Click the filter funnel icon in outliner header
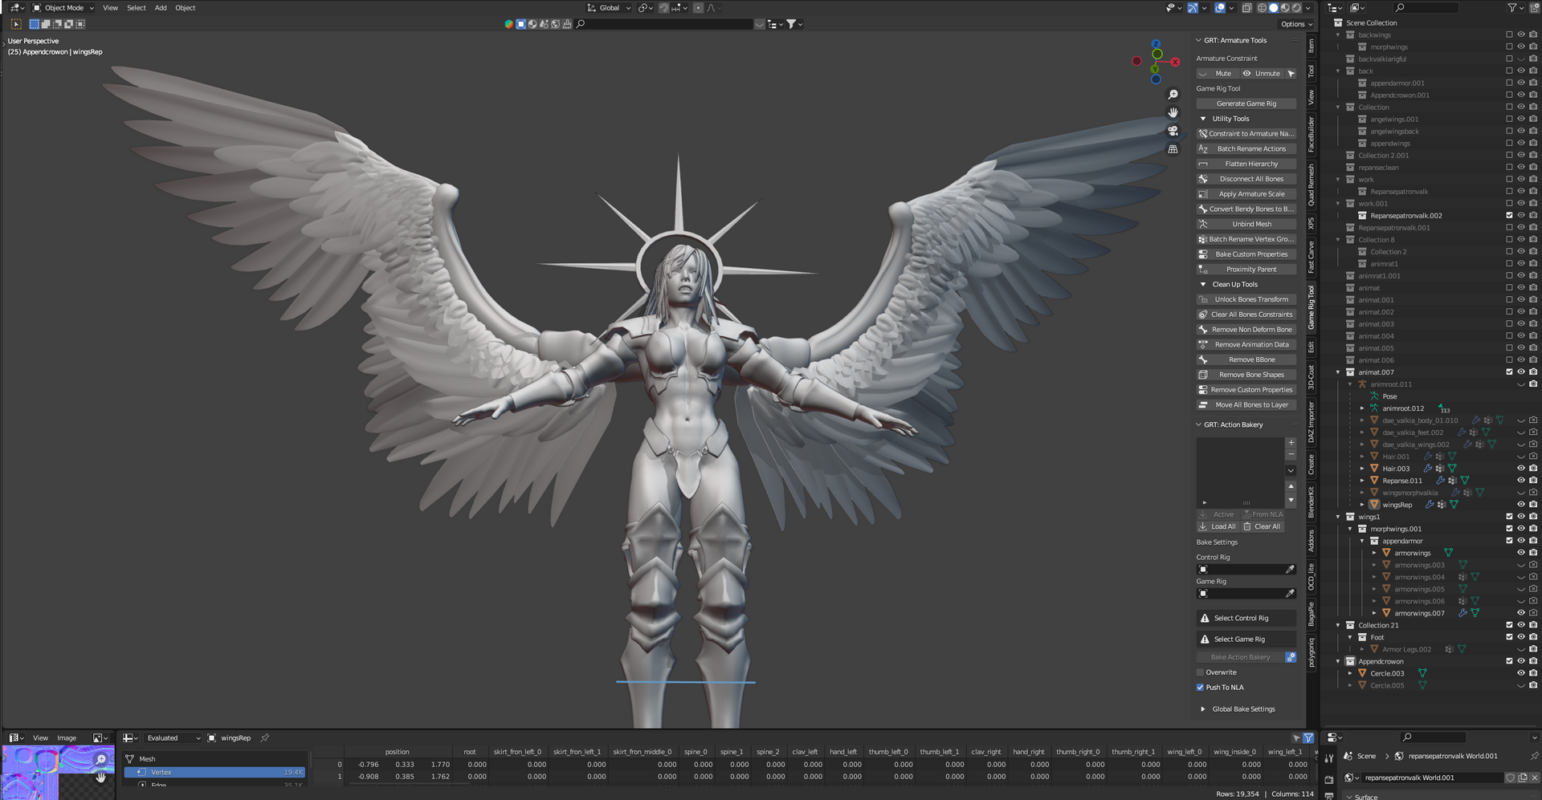1542x800 pixels. coord(1512,7)
